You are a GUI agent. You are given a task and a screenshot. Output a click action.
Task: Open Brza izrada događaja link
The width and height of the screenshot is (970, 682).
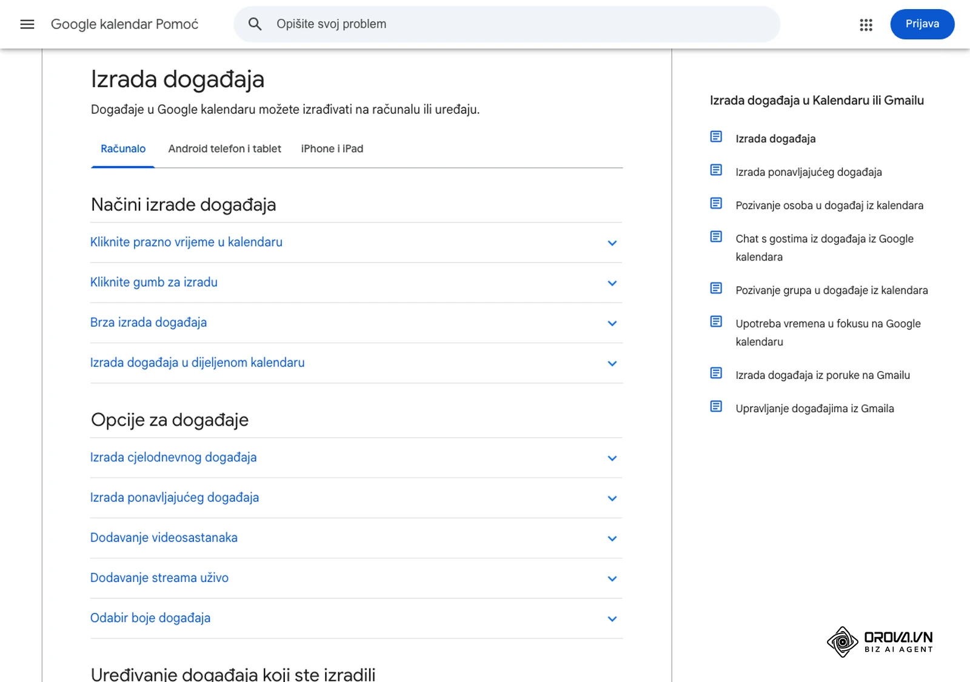point(149,323)
